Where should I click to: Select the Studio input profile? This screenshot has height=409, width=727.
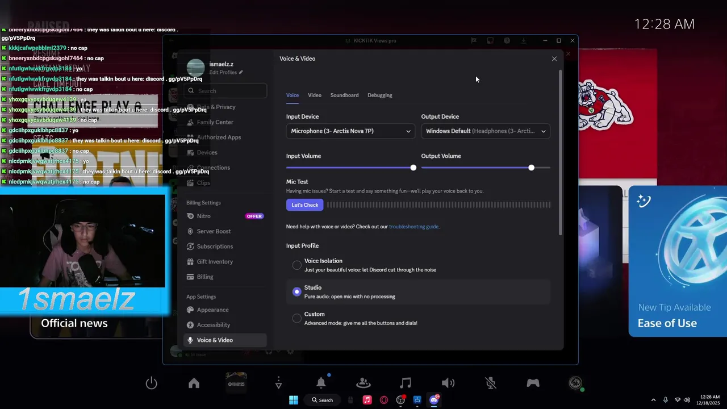click(x=296, y=291)
